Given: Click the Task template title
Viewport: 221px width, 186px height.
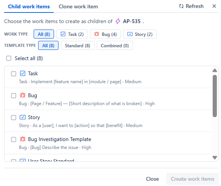Looking at the screenshot, I should [x=33, y=73].
